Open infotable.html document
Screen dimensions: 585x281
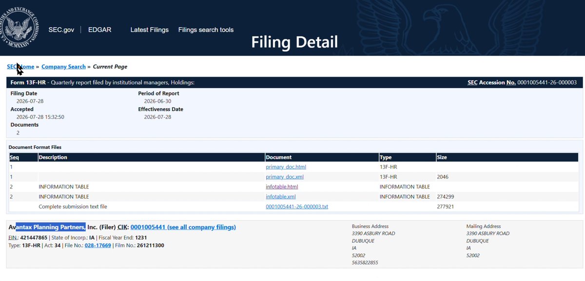[x=282, y=187]
